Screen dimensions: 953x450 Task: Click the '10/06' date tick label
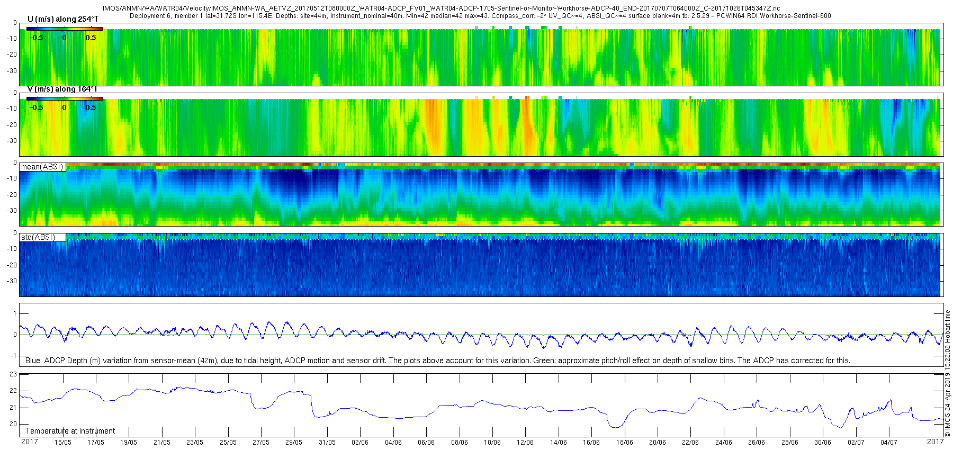point(492,443)
